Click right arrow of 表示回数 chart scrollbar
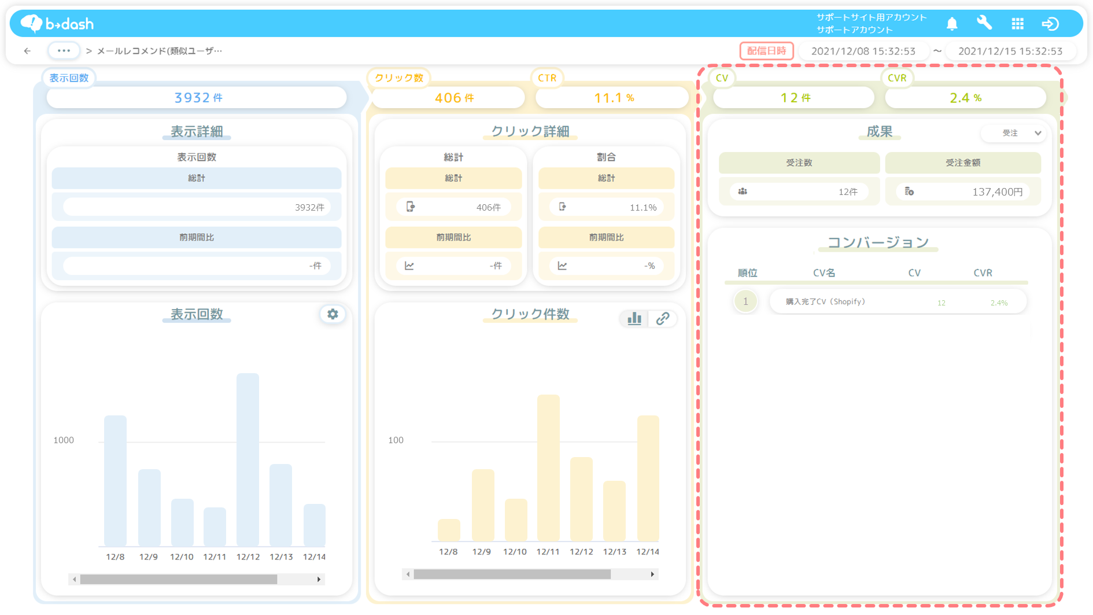 (319, 579)
